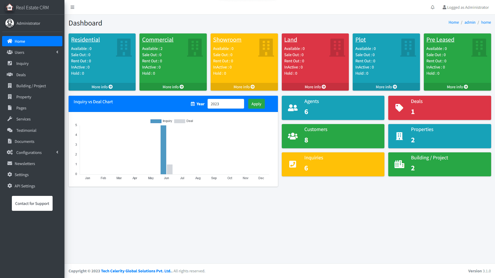
Task: Open the admin breadcrumb item
Action: (x=470, y=22)
